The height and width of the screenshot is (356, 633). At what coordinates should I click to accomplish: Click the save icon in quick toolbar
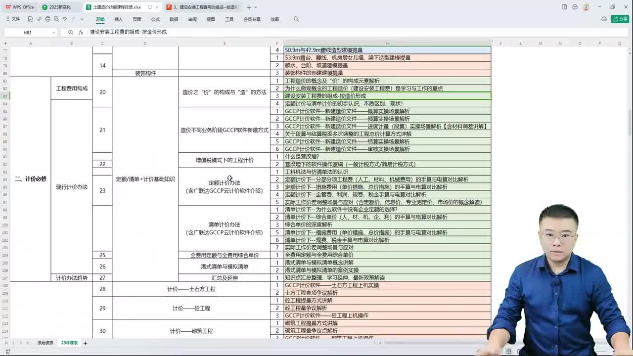(x=31, y=19)
